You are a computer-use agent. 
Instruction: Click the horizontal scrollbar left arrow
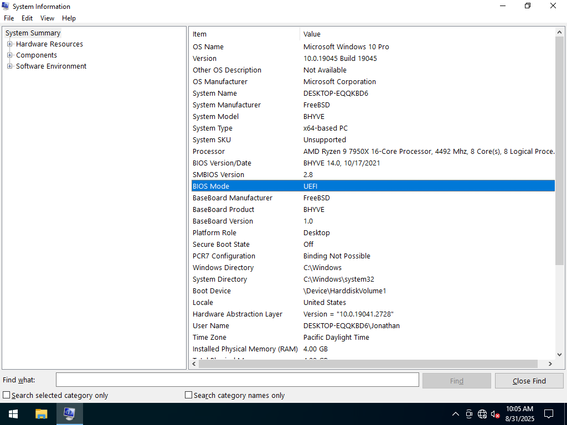click(x=194, y=364)
